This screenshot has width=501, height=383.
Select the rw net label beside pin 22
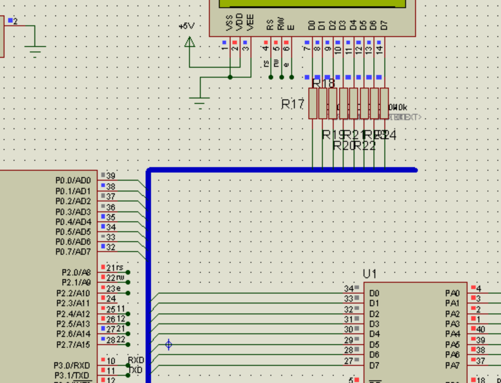click(x=120, y=278)
